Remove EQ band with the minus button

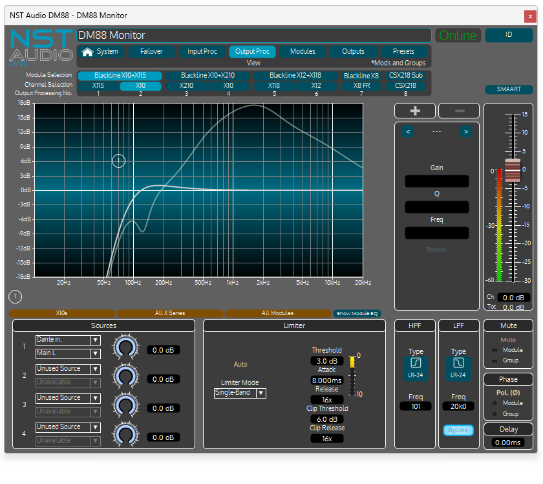point(459,111)
